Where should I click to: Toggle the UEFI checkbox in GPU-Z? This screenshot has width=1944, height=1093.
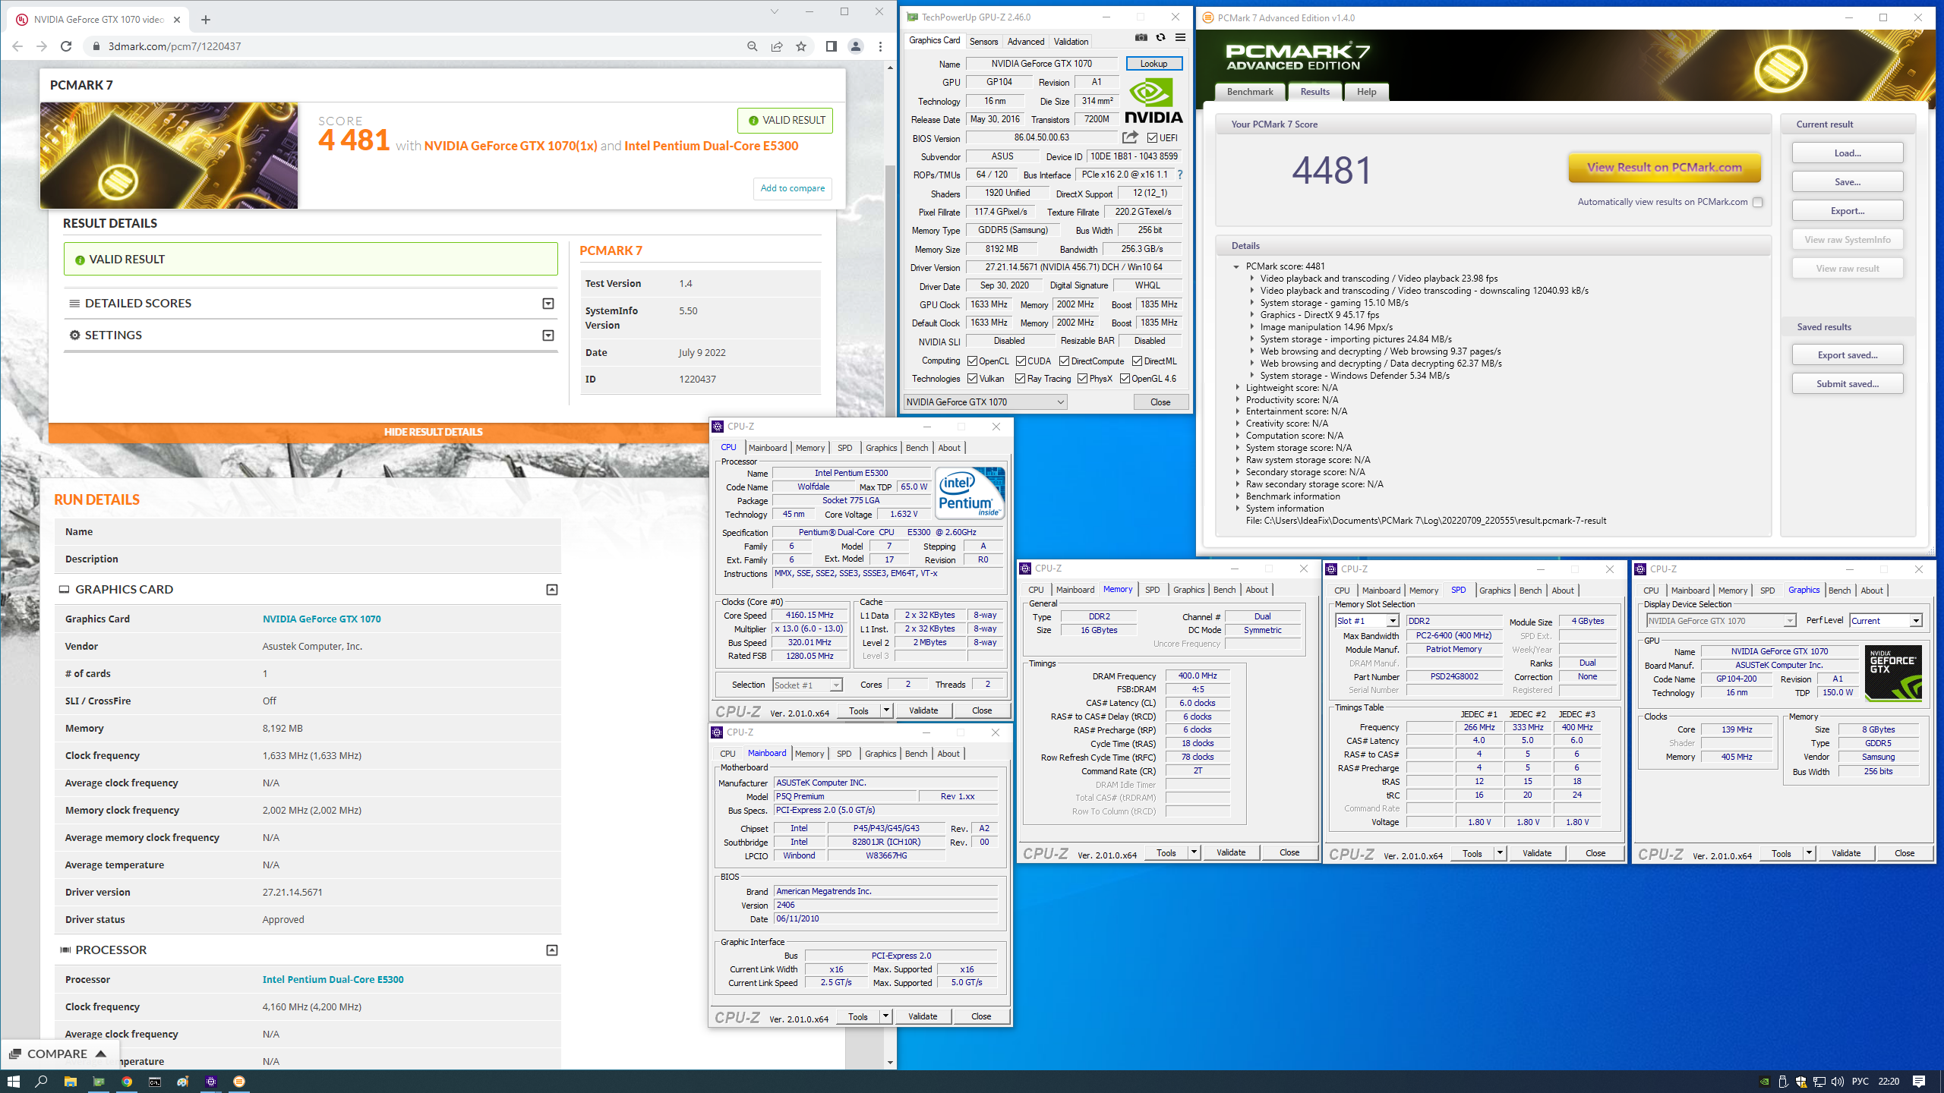click(x=1152, y=138)
